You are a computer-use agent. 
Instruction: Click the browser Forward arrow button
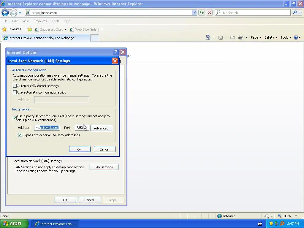point(13,13)
